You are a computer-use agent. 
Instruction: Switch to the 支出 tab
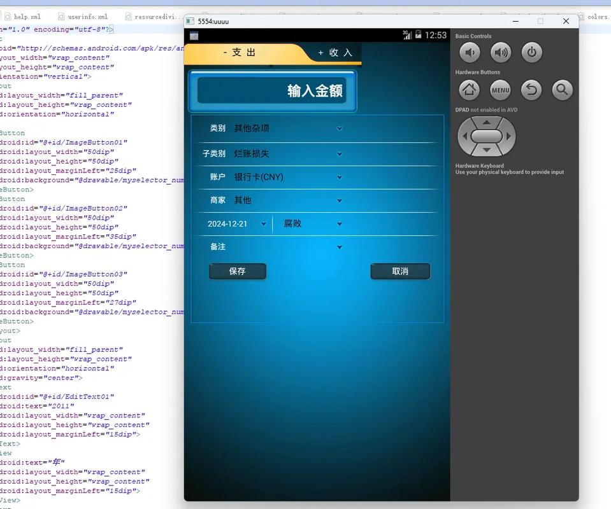click(x=240, y=53)
